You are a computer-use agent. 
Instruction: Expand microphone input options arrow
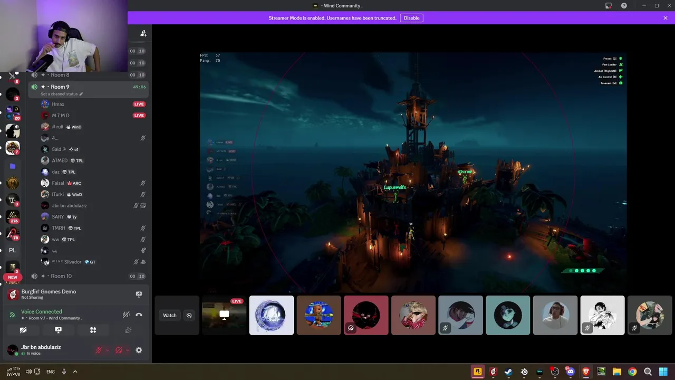point(108,350)
